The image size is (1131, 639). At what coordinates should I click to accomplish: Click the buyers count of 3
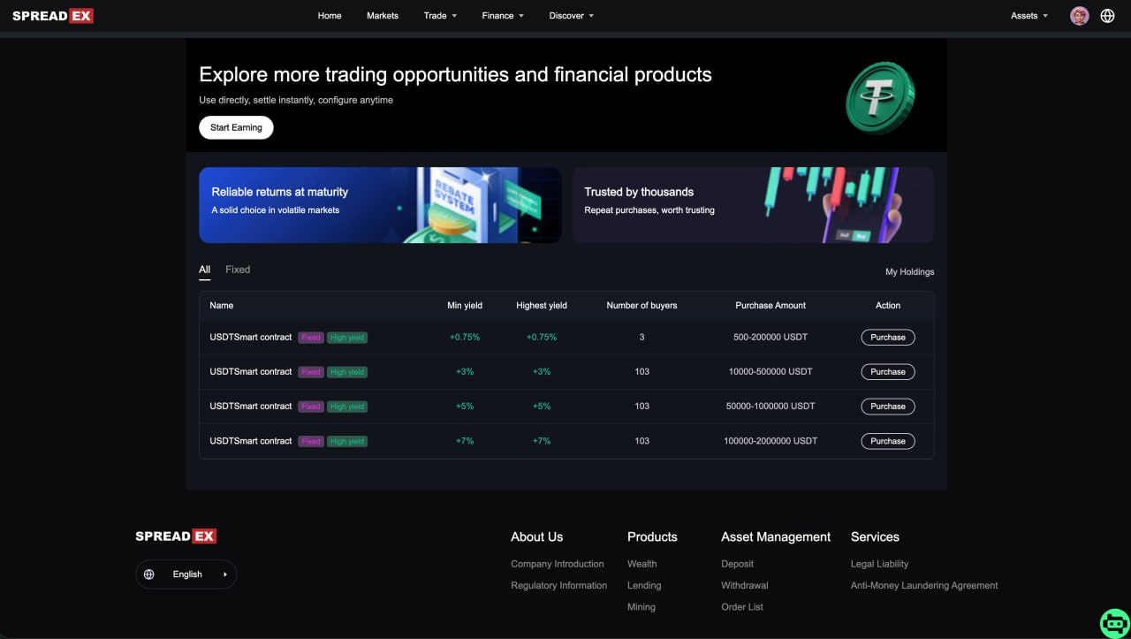642,337
